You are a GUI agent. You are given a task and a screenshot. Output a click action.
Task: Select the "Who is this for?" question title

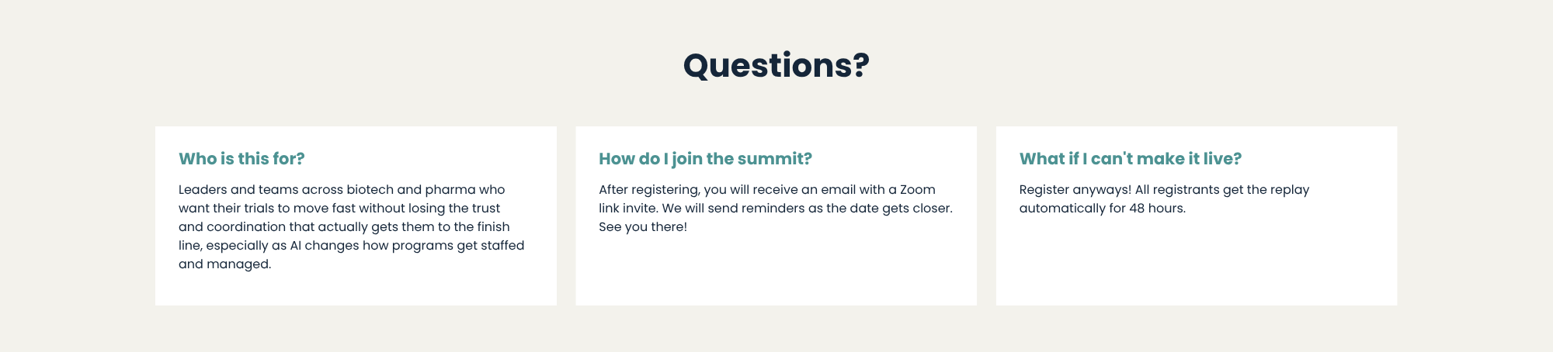tap(241, 159)
